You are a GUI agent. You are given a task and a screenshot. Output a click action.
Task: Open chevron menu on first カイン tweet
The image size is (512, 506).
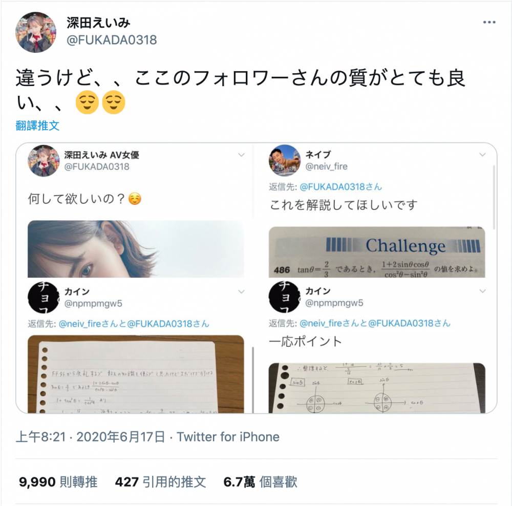(241, 292)
